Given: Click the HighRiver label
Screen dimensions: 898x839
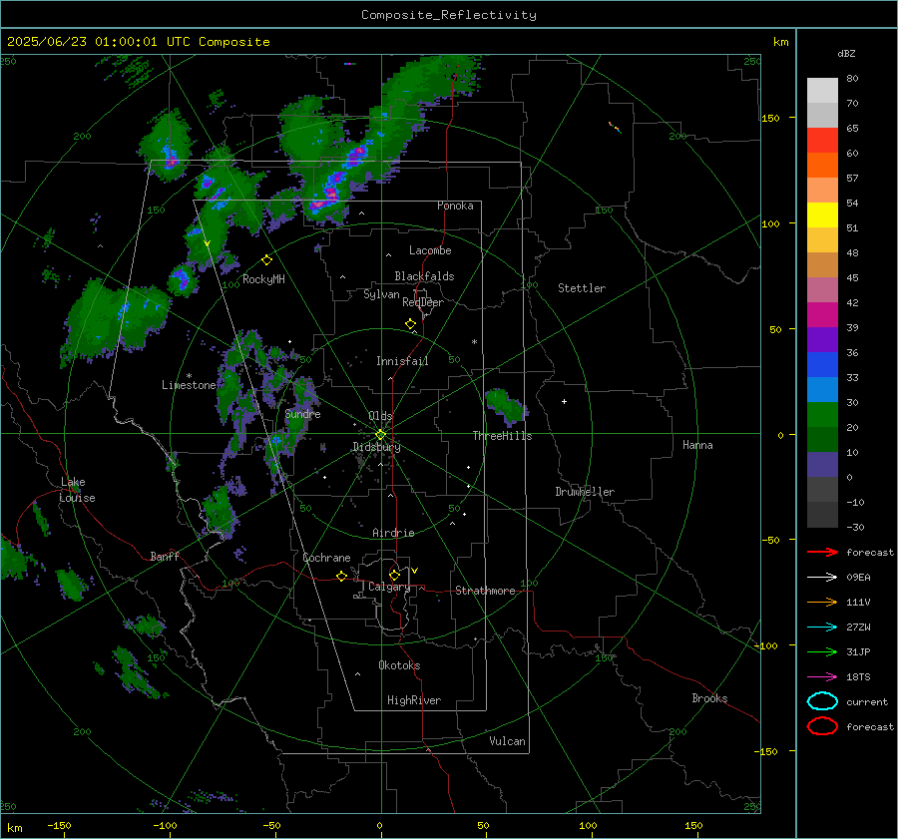Looking at the screenshot, I should point(414,700).
